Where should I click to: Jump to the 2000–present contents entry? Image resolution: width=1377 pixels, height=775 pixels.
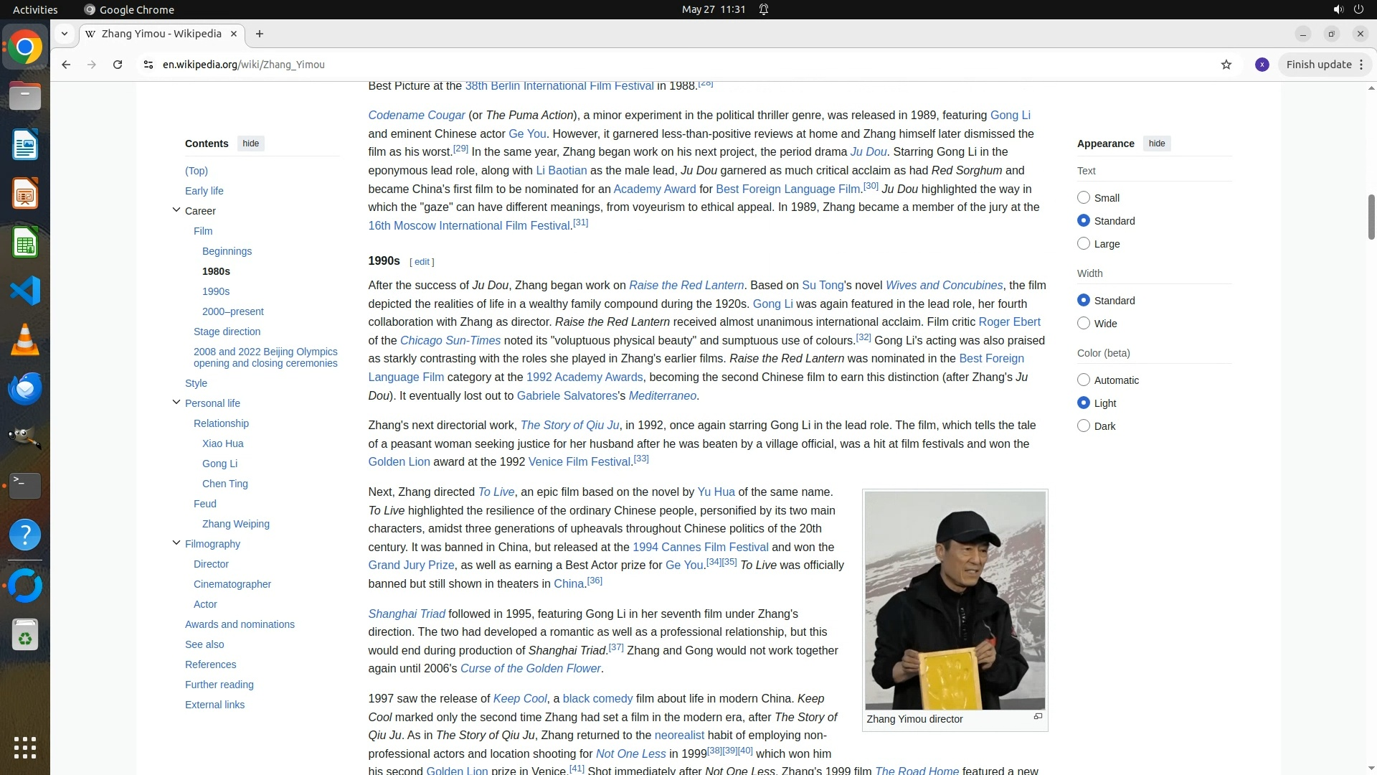coord(232,311)
